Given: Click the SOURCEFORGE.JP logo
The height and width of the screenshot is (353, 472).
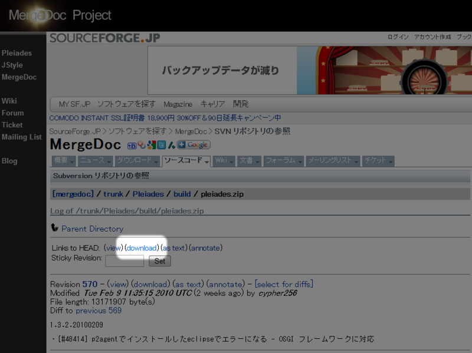Looking at the screenshot, I should click(x=105, y=38).
